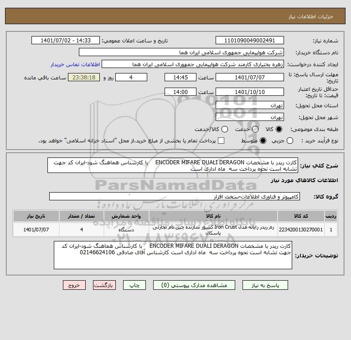Image resolution: width=351 pixels, height=340 pixels.
Task: Click the تعداد / مقدار column header
Action: (82, 216)
